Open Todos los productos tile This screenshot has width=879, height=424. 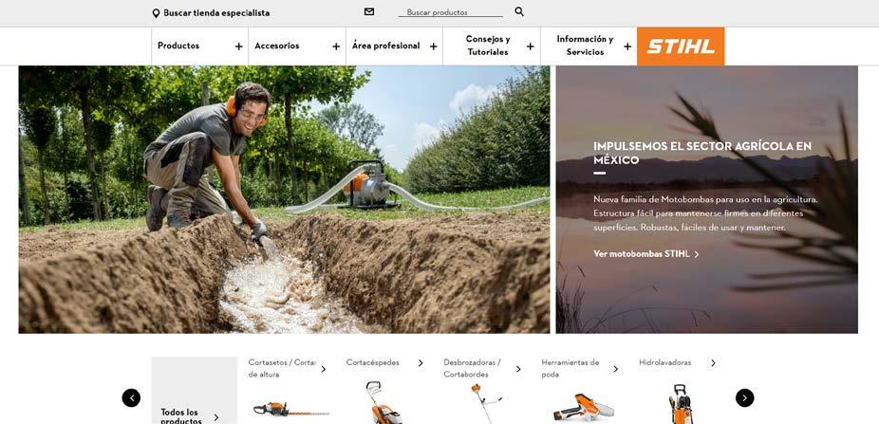(x=194, y=391)
